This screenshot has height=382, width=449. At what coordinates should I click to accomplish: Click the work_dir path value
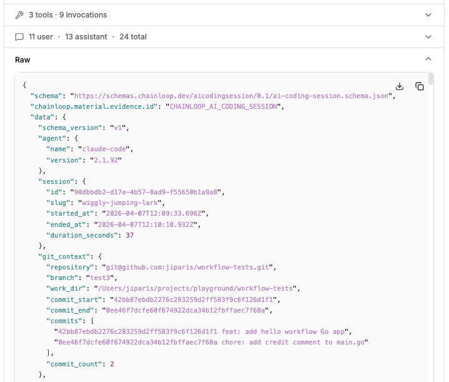click(x=195, y=289)
